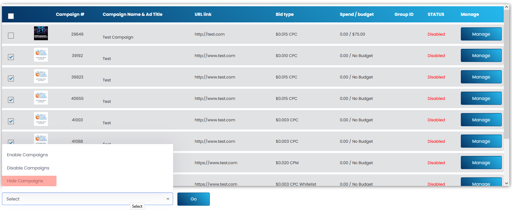
Task: Click the Campaign Name & Ad Title header
Action: (132, 15)
